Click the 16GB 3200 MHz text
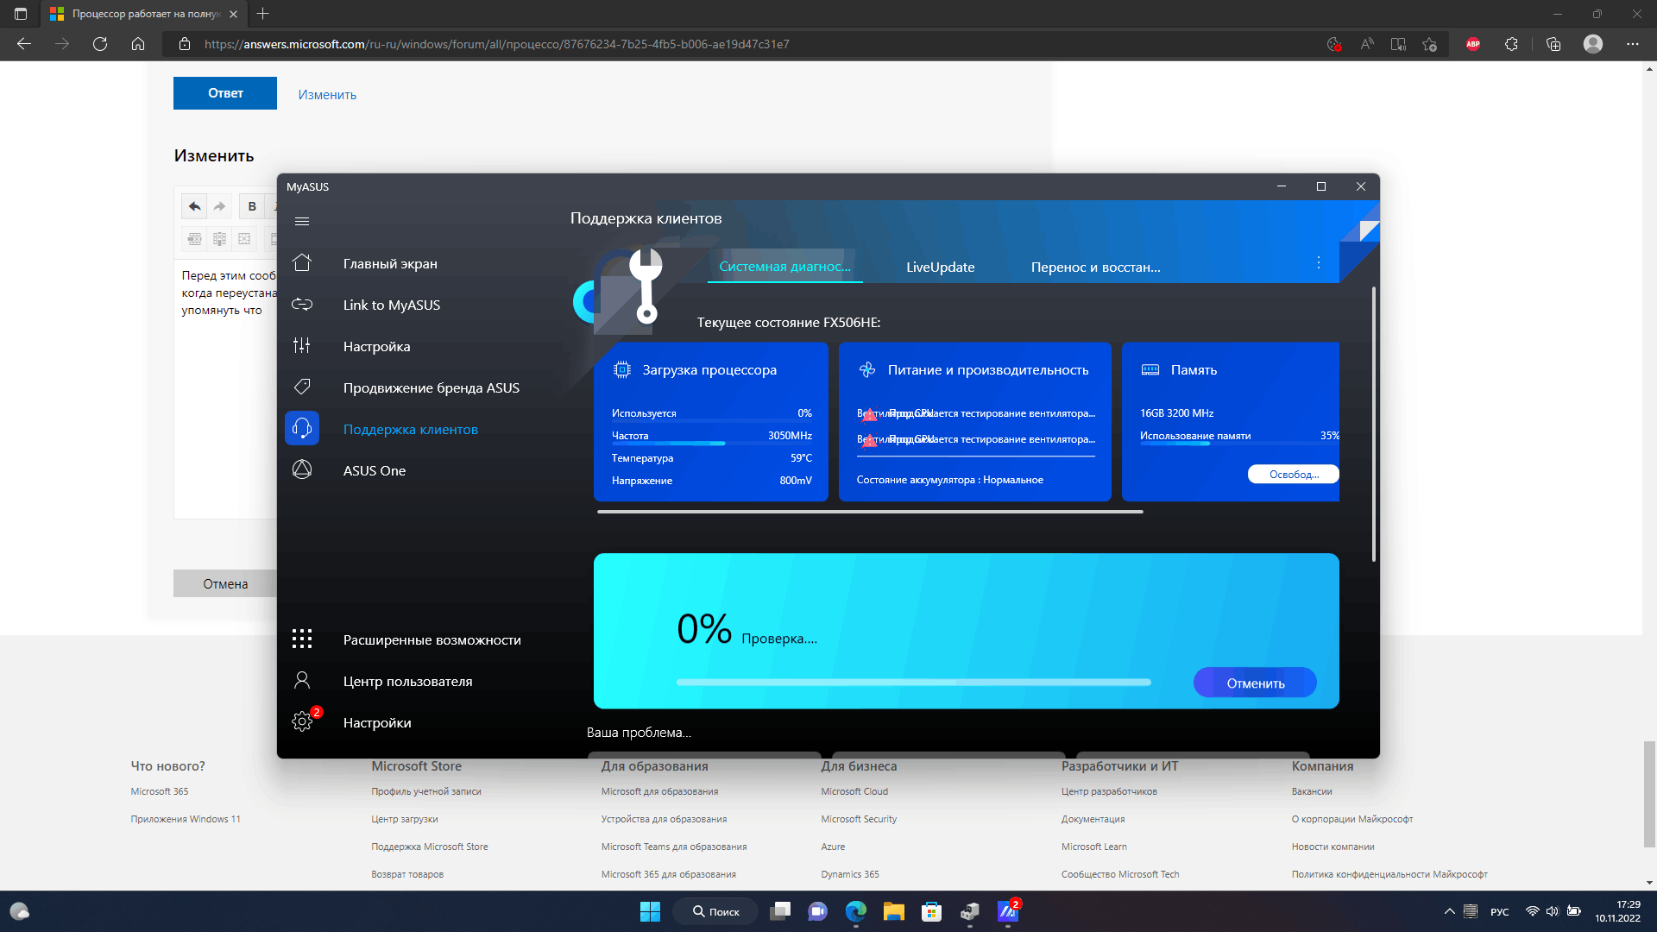Image resolution: width=1657 pixels, height=932 pixels. [1176, 413]
